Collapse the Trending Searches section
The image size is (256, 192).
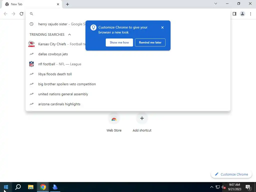[x=69, y=34]
